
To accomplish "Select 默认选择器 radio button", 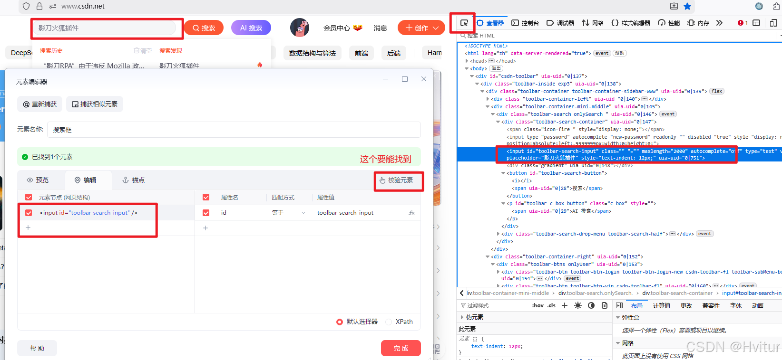I will 340,322.
